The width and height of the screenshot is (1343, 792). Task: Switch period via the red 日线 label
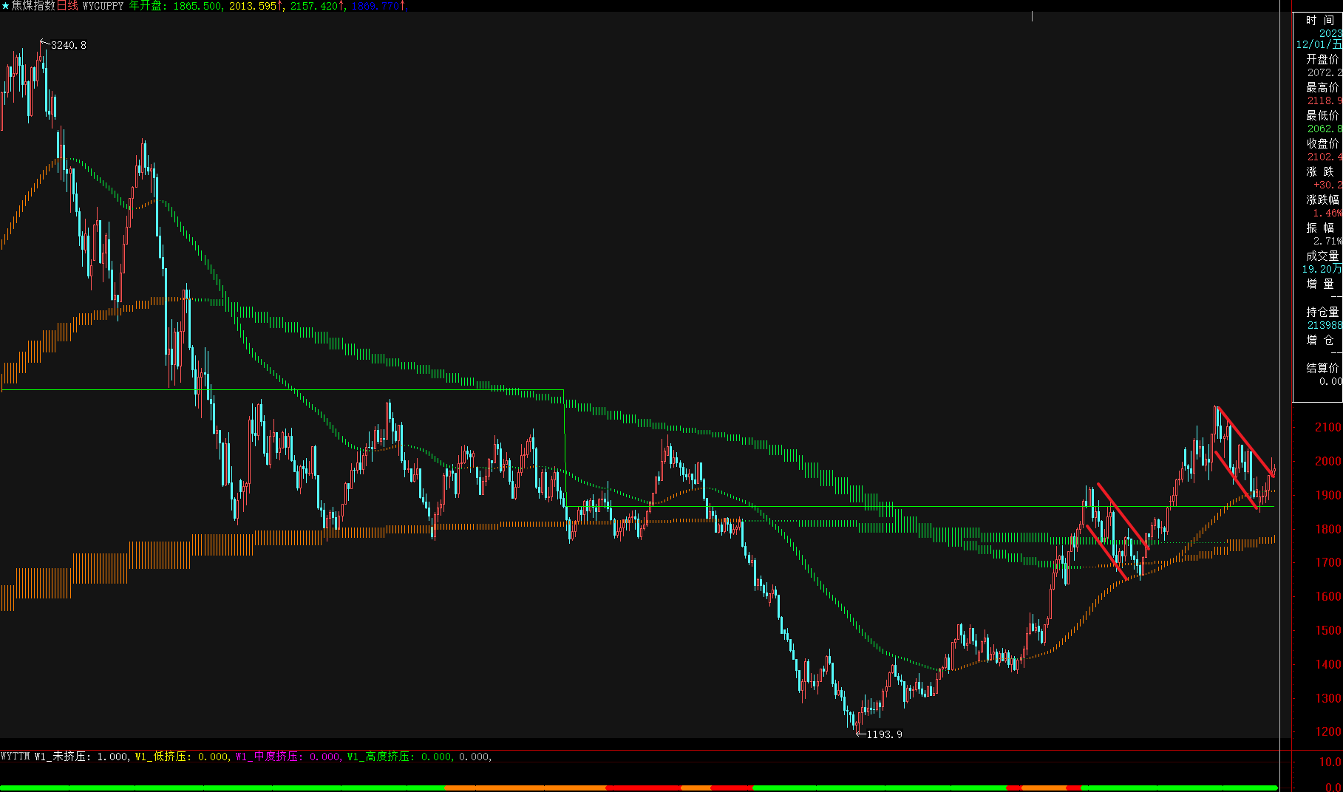pos(67,6)
